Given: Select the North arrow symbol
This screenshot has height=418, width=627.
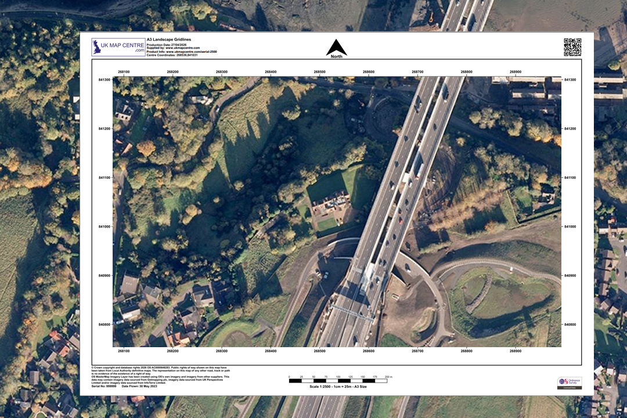Looking at the screenshot, I should click(337, 48).
